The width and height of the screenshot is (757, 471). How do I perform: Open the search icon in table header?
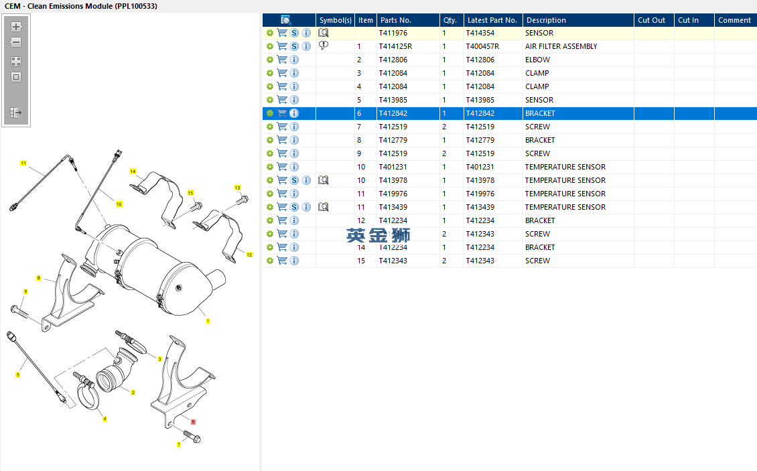[x=286, y=20]
